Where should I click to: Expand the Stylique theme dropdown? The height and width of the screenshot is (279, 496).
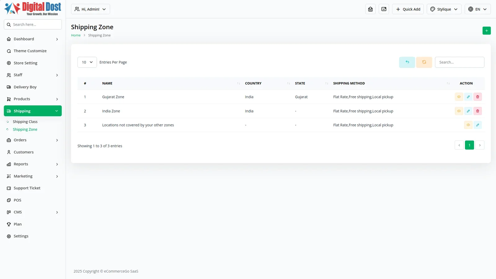[x=444, y=9]
